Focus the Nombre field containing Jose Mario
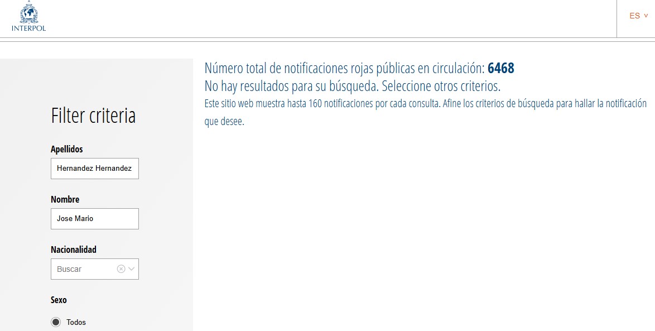 [94, 219]
